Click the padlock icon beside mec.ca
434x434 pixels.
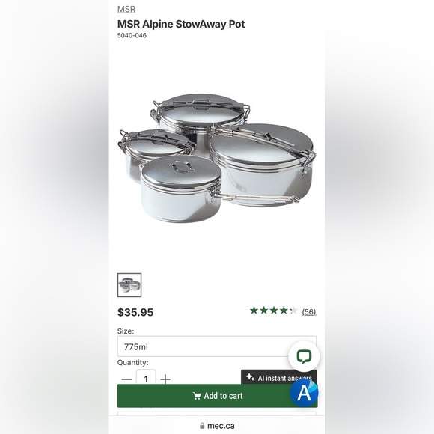click(x=202, y=426)
